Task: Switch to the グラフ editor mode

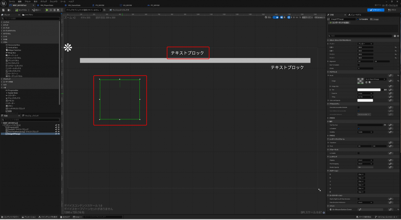Action: (x=392, y=10)
